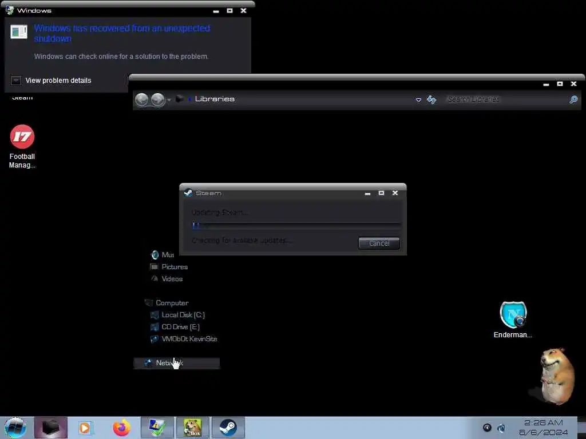
Task: Open the black box taskbar app
Action: click(x=51, y=428)
